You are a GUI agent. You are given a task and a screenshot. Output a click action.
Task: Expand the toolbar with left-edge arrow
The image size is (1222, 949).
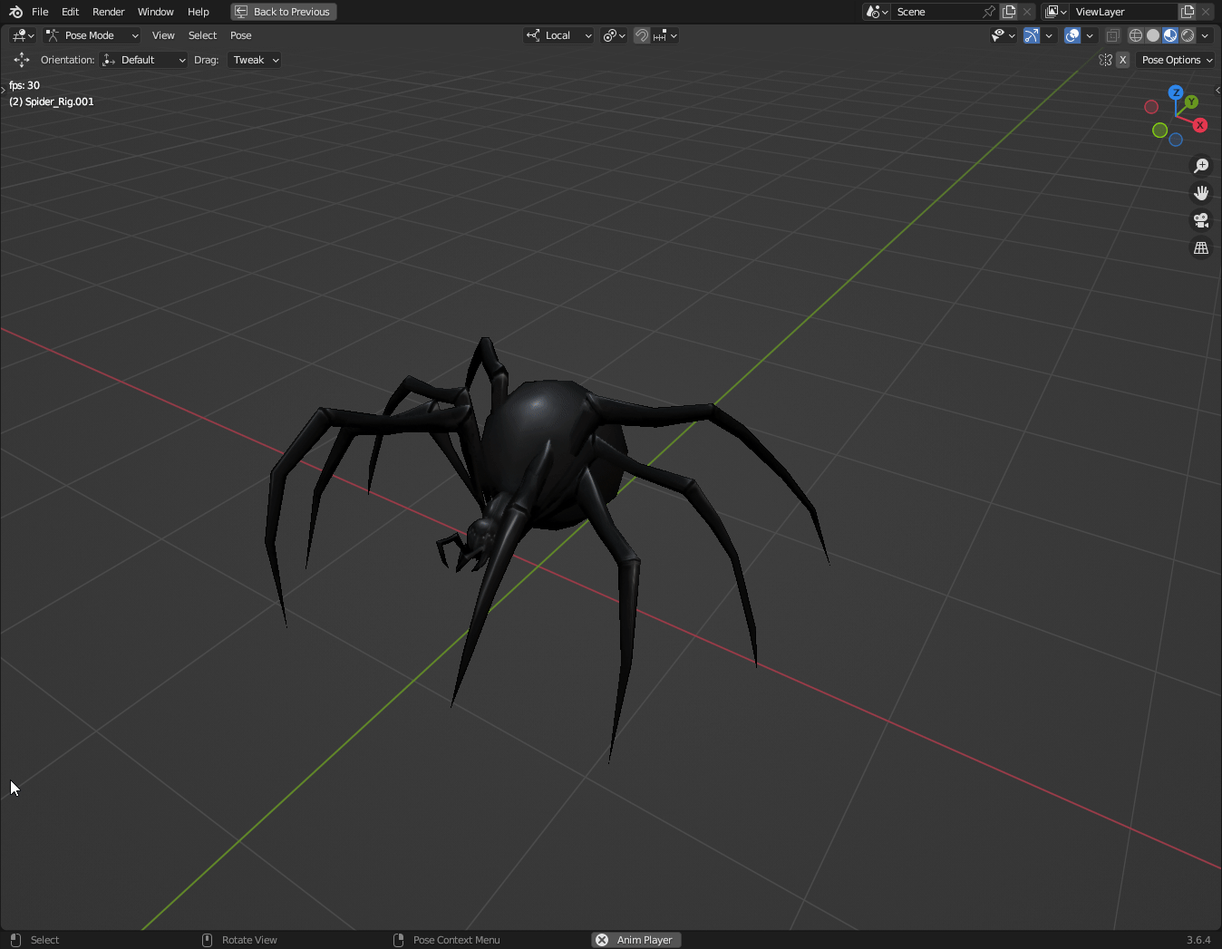click(3, 90)
